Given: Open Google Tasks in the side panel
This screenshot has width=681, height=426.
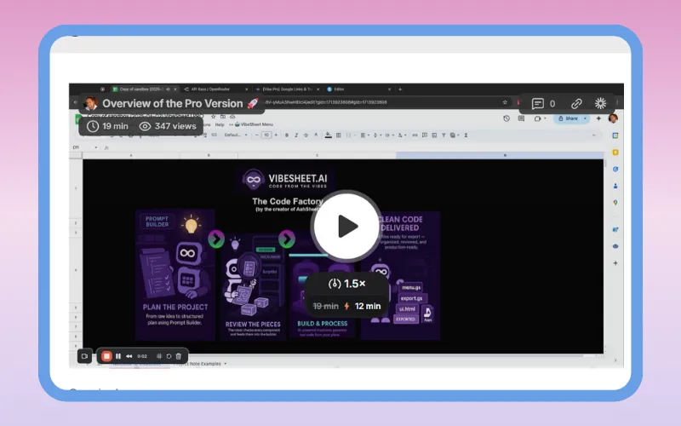Looking at the screenshot, I should 615,169.
